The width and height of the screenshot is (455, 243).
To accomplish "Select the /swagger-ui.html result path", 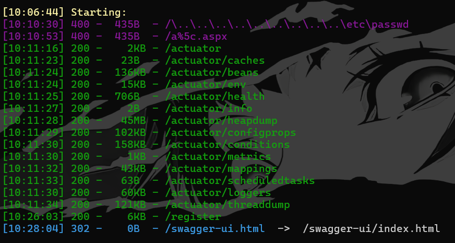I will [x=215, y=229].
